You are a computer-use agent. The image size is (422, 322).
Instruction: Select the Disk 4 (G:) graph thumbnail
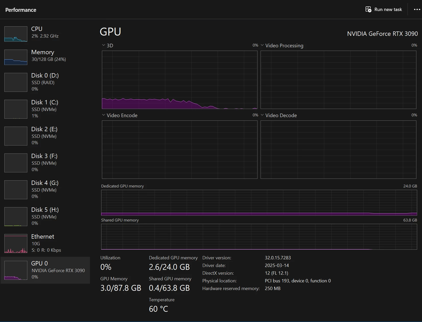pyautogui.click(x=16, y=190)
